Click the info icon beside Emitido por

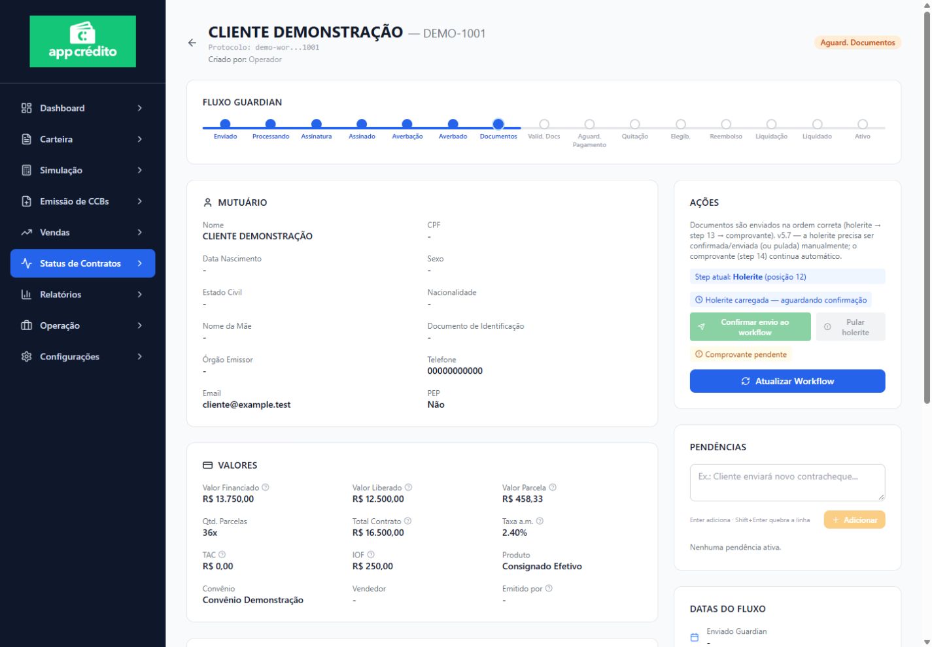[549, 588]
